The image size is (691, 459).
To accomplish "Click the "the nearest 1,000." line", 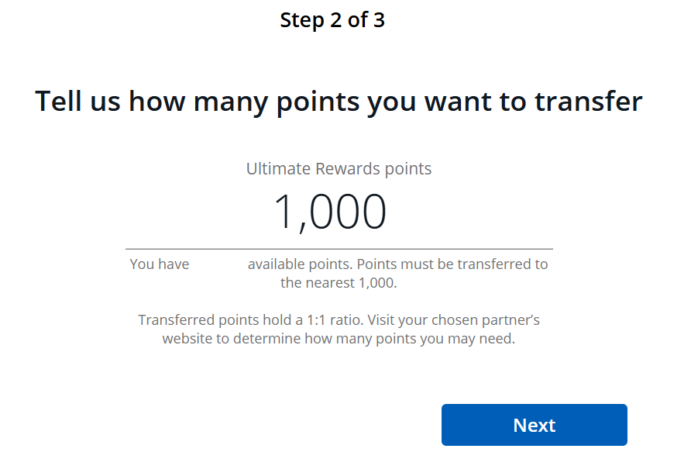I will (339, 283).
